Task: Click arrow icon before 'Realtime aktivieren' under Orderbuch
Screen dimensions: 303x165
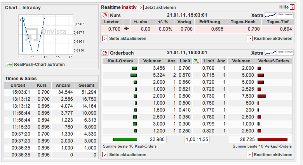Action: pos(249,155)
